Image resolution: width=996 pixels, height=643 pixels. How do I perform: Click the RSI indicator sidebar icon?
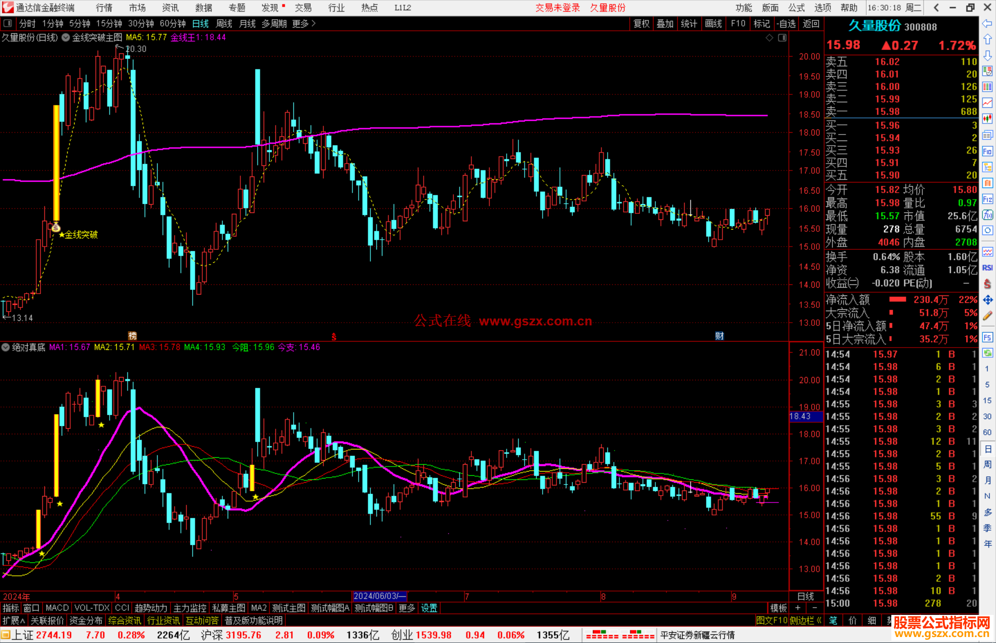(x=987, y=268)
